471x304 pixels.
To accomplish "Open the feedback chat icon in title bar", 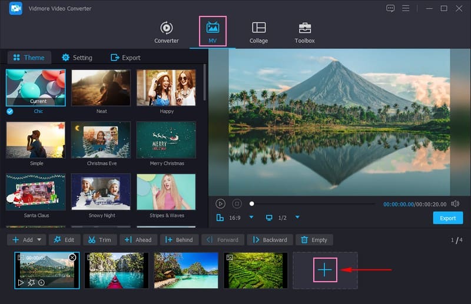I will [390, 8].
